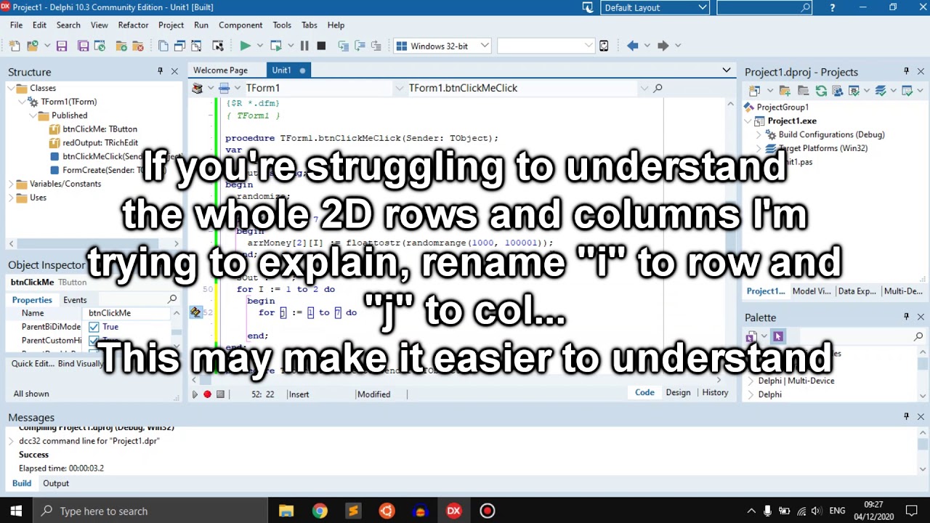Select Project1.exe in Projects tree
The image size is (930, 523).
point(792,121)
